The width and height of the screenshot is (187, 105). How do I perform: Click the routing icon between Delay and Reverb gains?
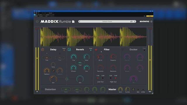pos(67,79)
